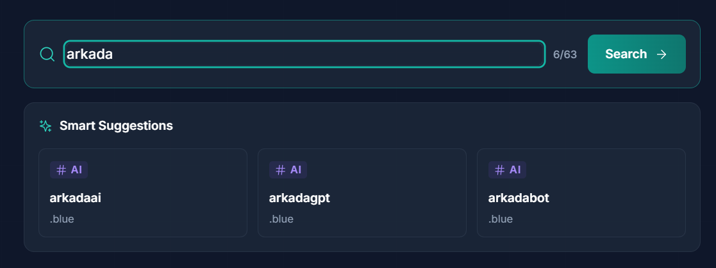
Task: Select the AI tag text above arkadaai
Action: (x=76, y=170)
